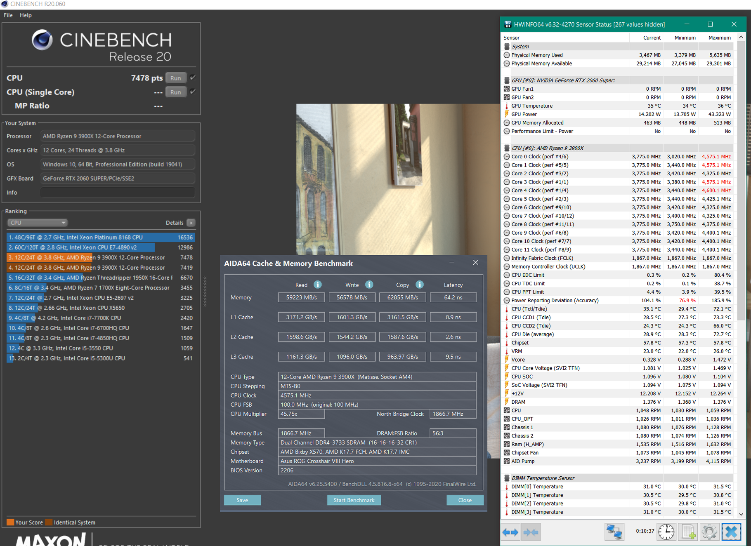Click Memory Latency value 64.2 ns
Viewport: 751px width, 546px height.
pos(453,297)
